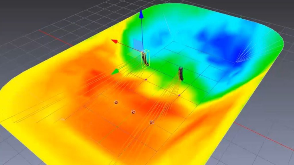Click the red axis line on lower-right grid

[258, 135]
